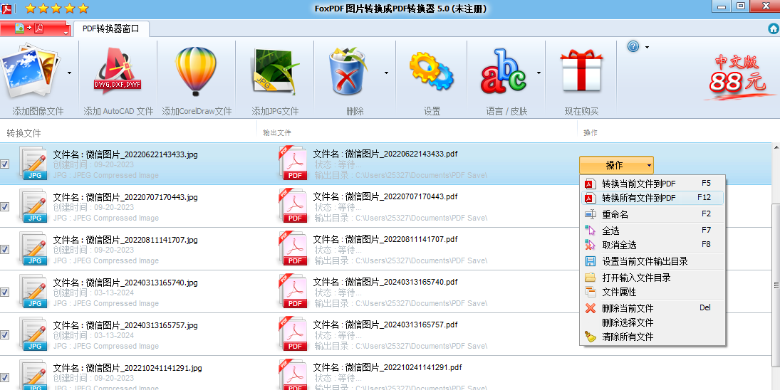Open Settings gears icon
The width and height of the screenshot is (780, 390).
tap(431, 71)
